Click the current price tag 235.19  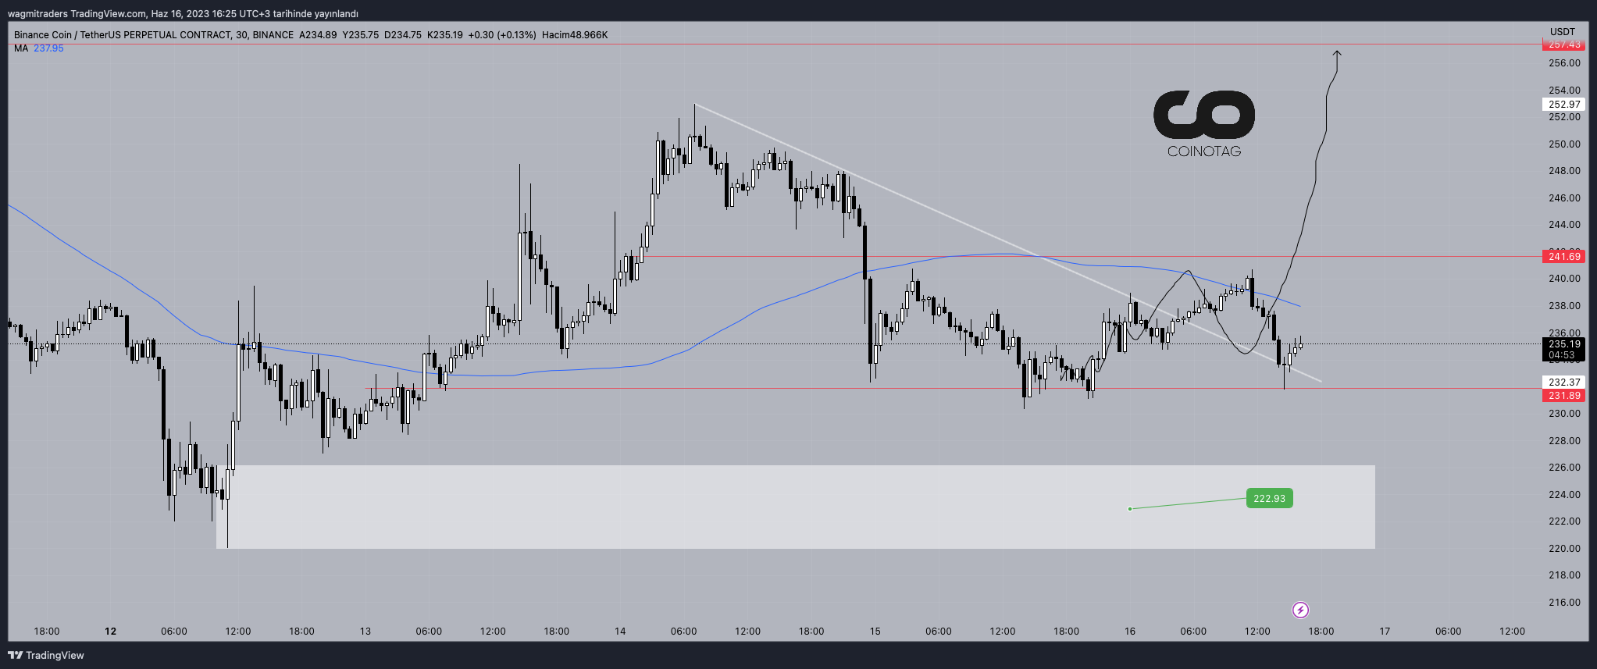[x=1564, y=344]
